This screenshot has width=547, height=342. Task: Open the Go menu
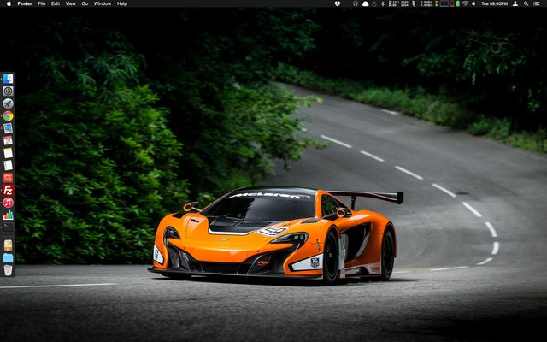[x=85, y=3]
